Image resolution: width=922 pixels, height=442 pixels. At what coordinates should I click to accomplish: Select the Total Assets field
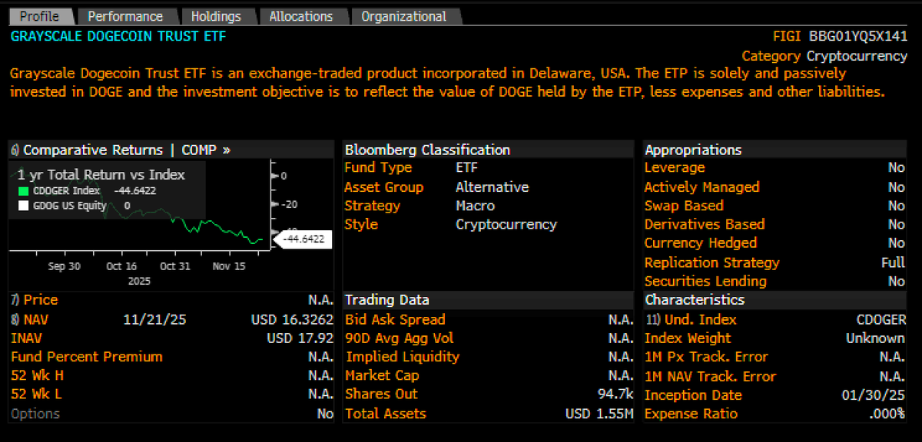click(x=386, y=414)
